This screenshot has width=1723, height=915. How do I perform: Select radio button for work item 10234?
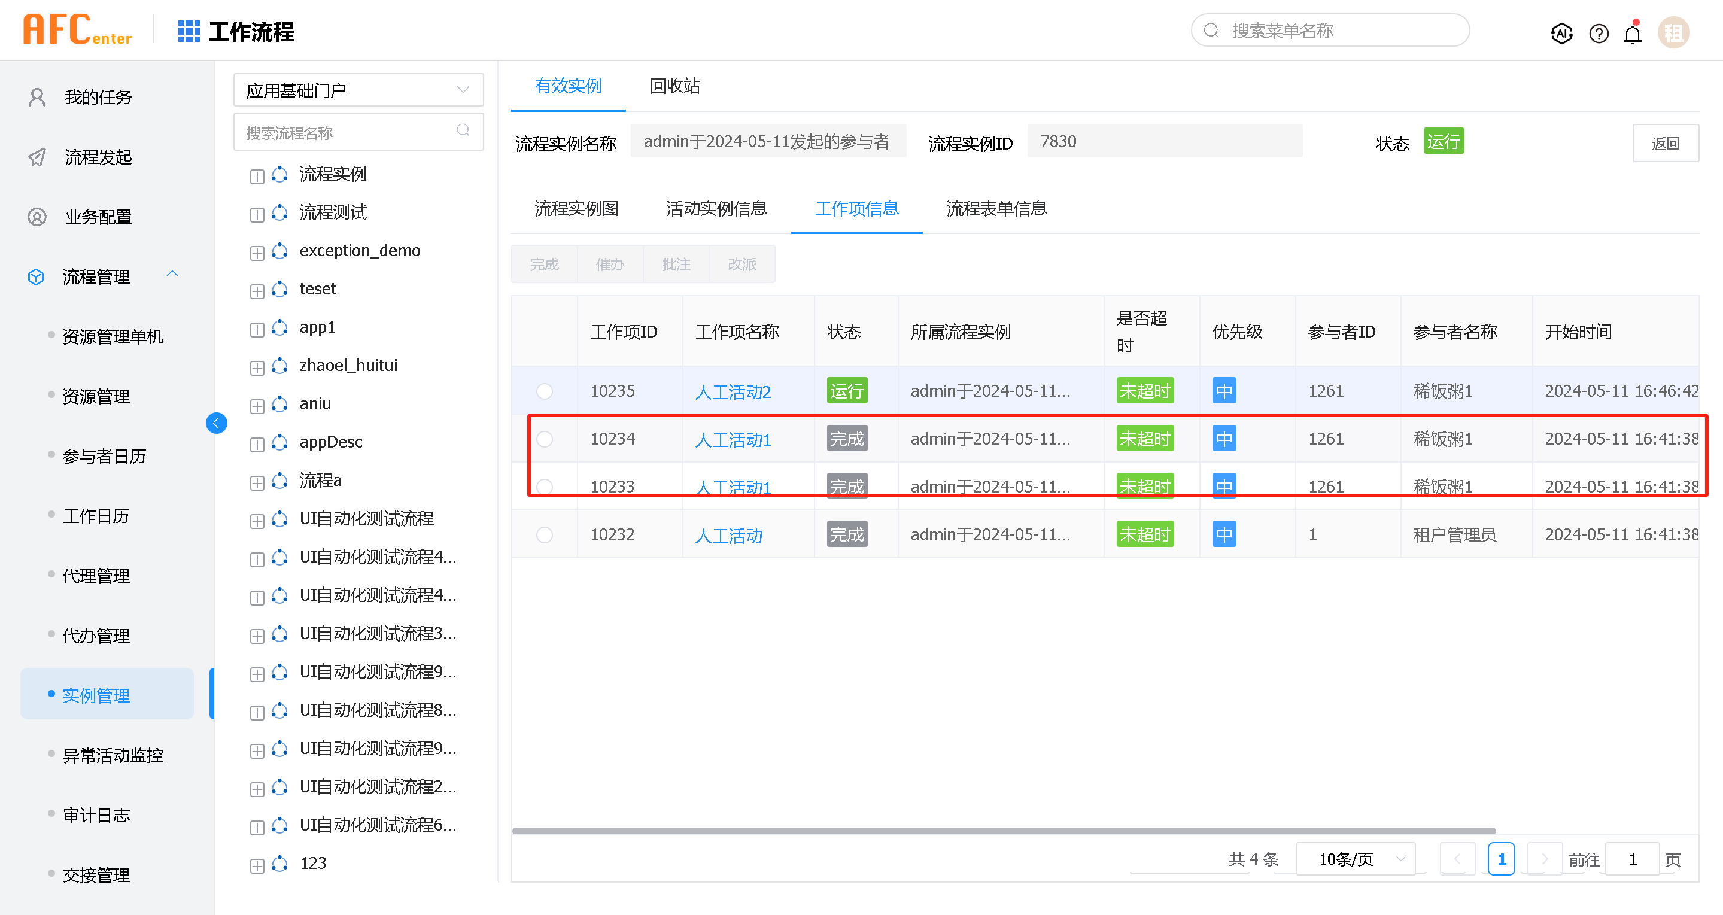545,439
